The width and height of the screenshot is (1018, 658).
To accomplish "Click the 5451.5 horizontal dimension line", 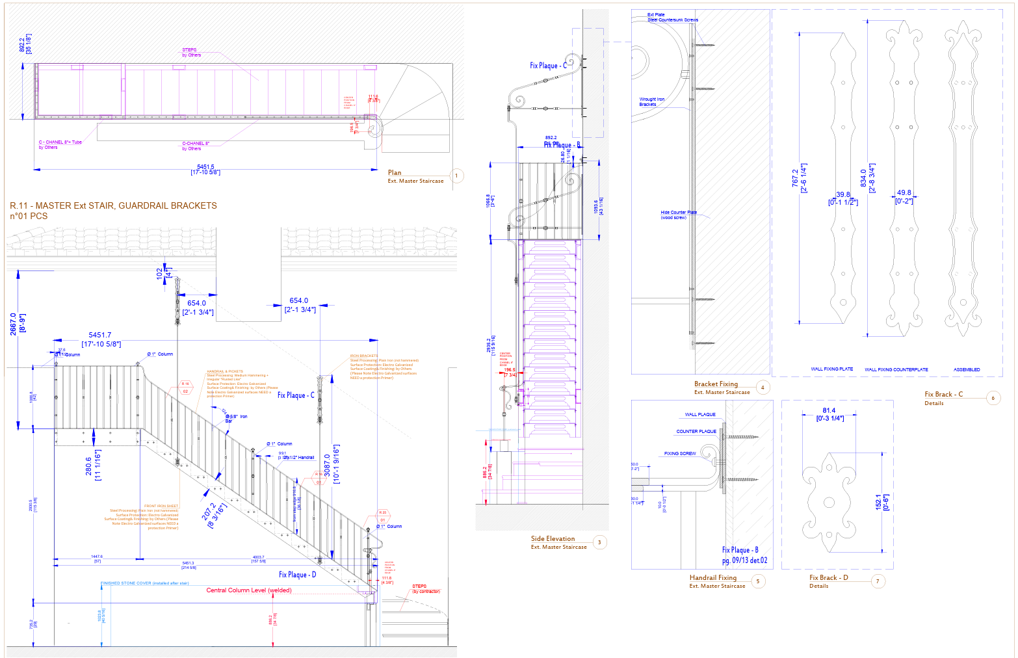I will 207,168.
